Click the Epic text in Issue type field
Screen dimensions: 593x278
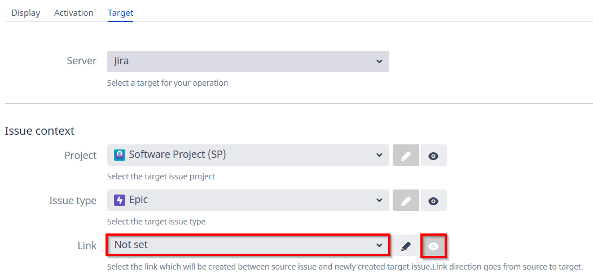point(139,200)
